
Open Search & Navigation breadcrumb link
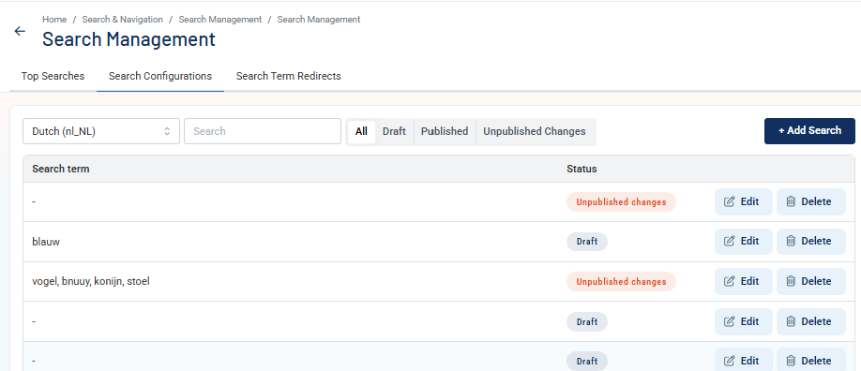click(123, 20)
